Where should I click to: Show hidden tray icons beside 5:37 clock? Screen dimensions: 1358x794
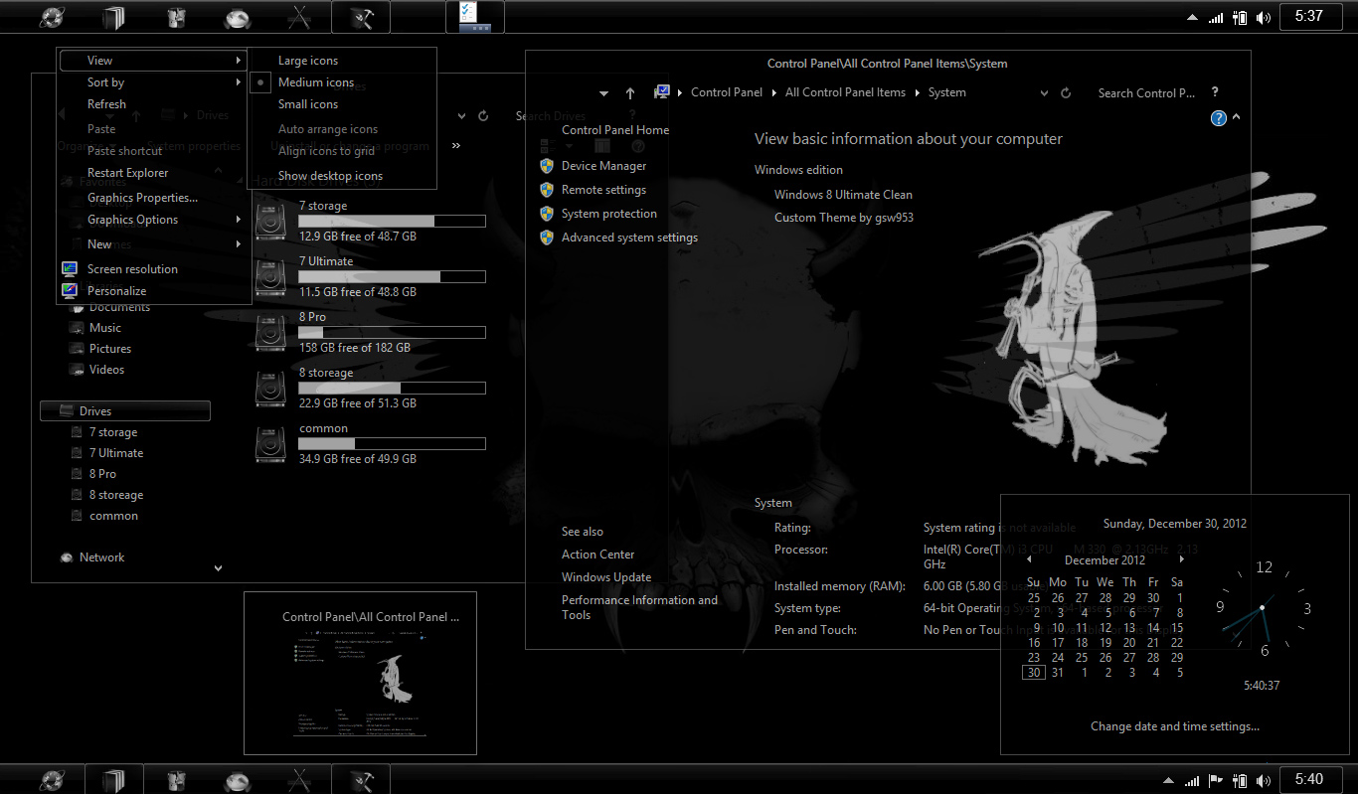click(x=1193, y=18)
